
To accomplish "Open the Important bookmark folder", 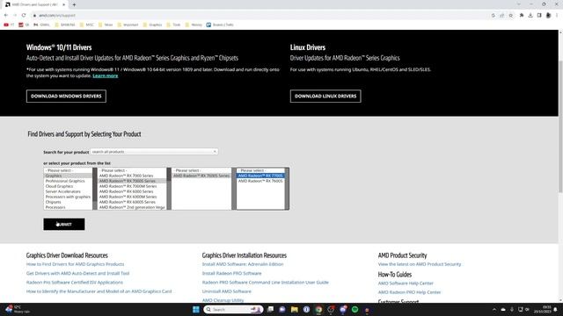I will [x=128, y=25].
